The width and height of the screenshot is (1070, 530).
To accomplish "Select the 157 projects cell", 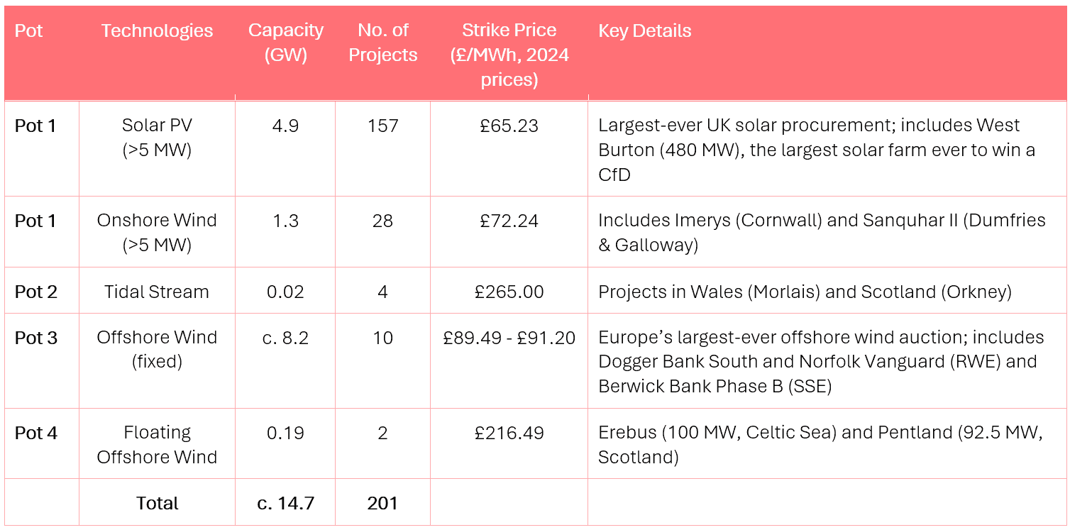I will pyautogui.click(x=382, y=126).
